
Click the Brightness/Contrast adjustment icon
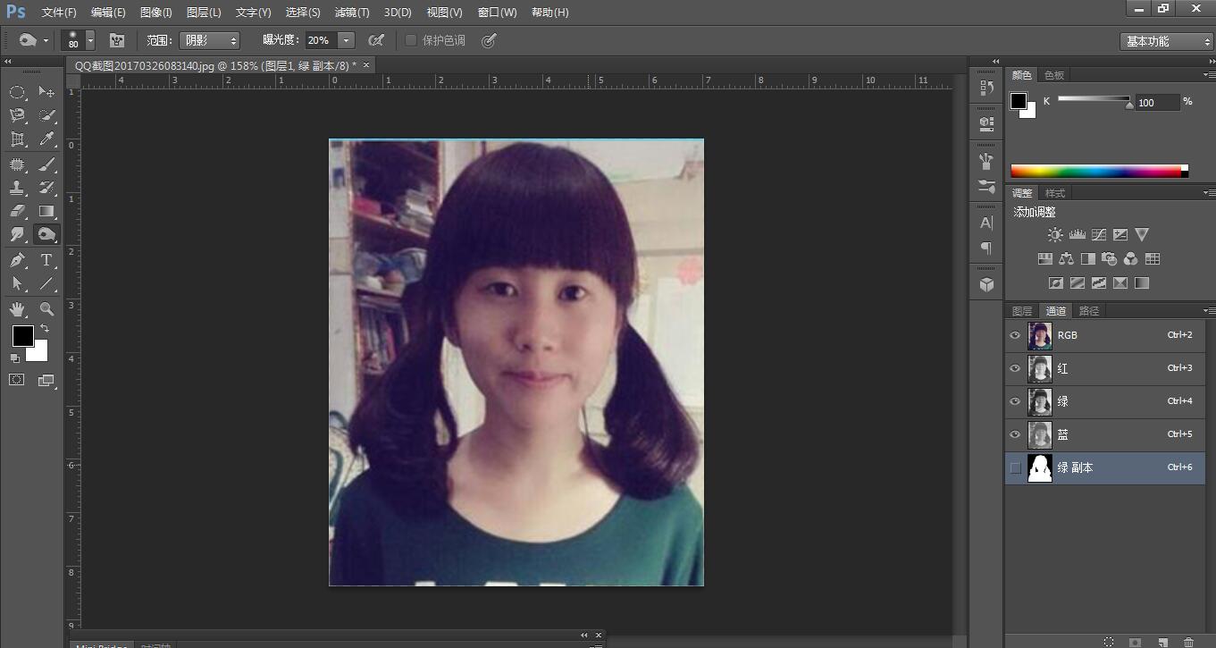pyautogui.click(x=1055, y=235)
